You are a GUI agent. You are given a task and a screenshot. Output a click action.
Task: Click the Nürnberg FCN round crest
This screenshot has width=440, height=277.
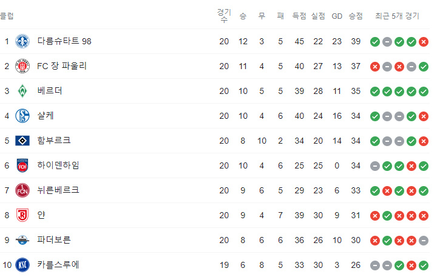[x=22, y=190]
